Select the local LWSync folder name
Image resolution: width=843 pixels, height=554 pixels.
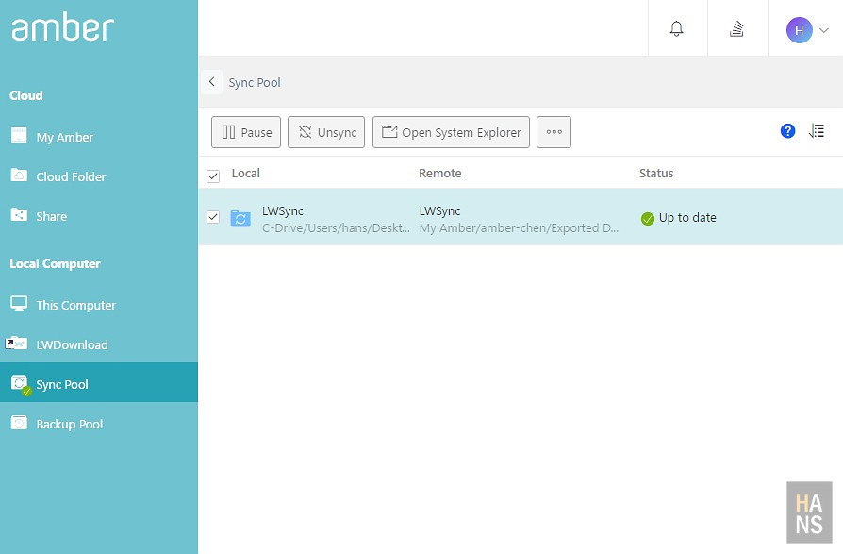(x=283, y=210)
